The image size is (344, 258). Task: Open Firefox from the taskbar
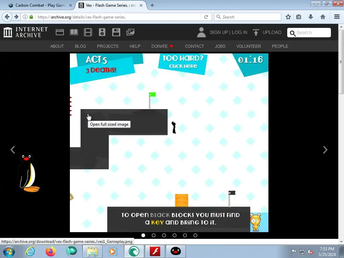[x=51, y=251]
